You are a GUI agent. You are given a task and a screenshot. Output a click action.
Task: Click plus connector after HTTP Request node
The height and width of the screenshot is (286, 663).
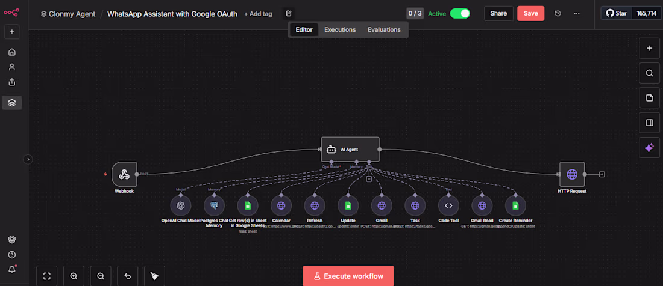click(602, 174)
